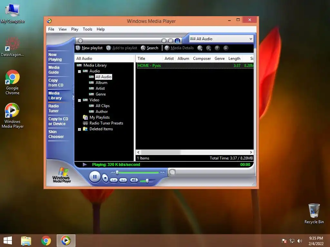Open Media Details
This screenshot has height=247, width=330.
179,48
